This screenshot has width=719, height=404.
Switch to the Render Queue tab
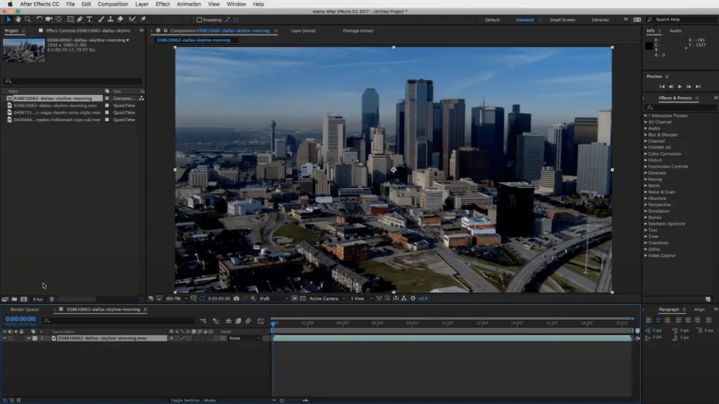coord(25,310)
